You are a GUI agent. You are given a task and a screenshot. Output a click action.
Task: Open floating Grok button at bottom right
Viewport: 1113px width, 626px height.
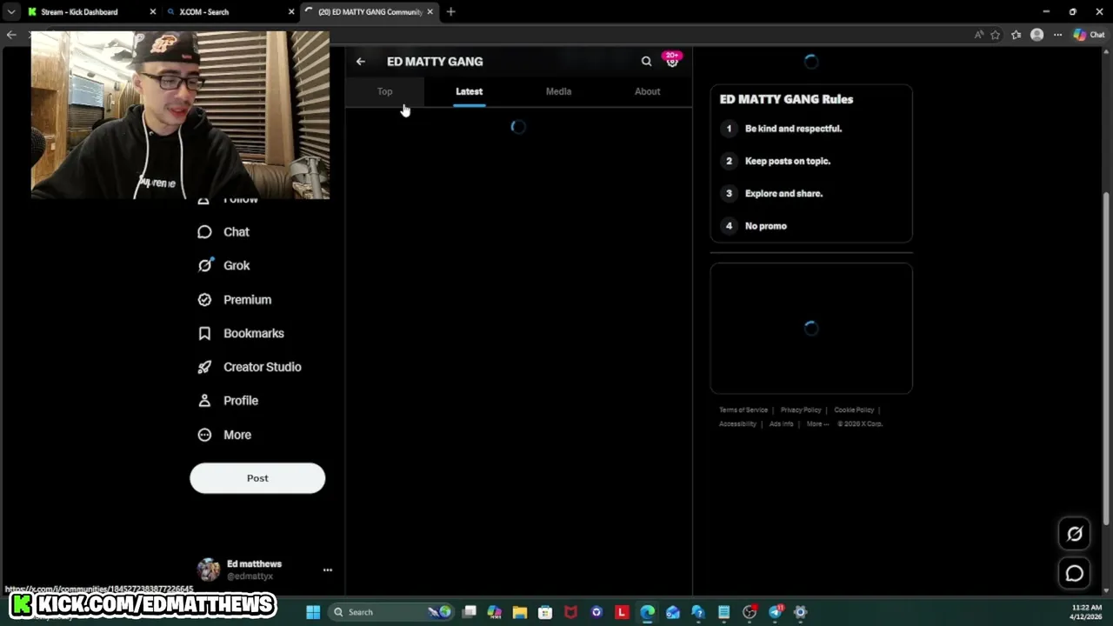pos(1075,535)
